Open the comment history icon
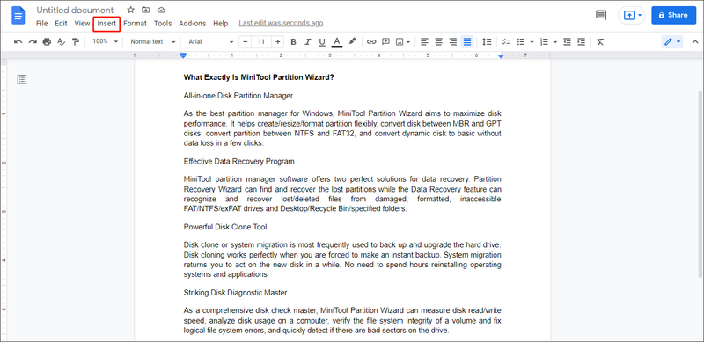 click(x=601, y=15)
